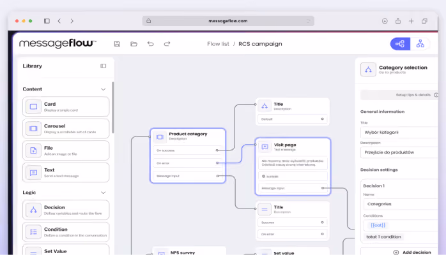
Task: Click the {{cat}} condition variable
Action: coord(378,225)
